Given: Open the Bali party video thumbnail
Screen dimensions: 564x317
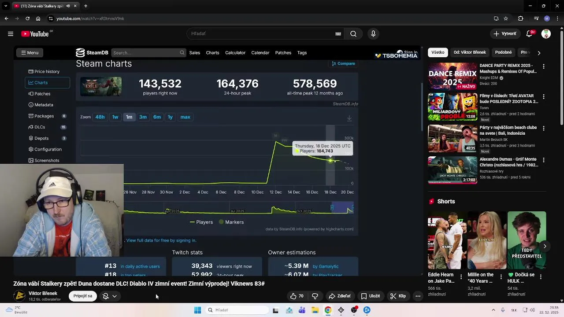Looking at the screenshot, I should click(453, 138).
